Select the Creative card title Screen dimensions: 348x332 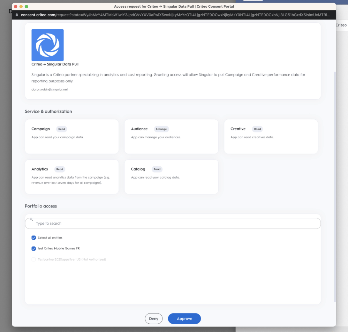coord(238,129)
